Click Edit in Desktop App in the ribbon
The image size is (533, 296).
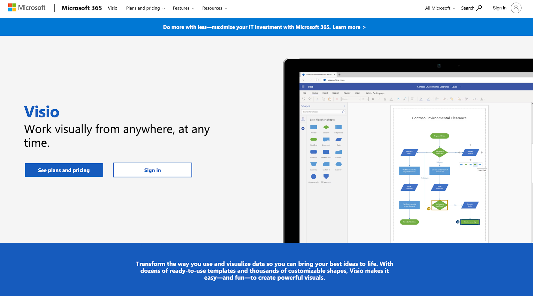point(376,93)
